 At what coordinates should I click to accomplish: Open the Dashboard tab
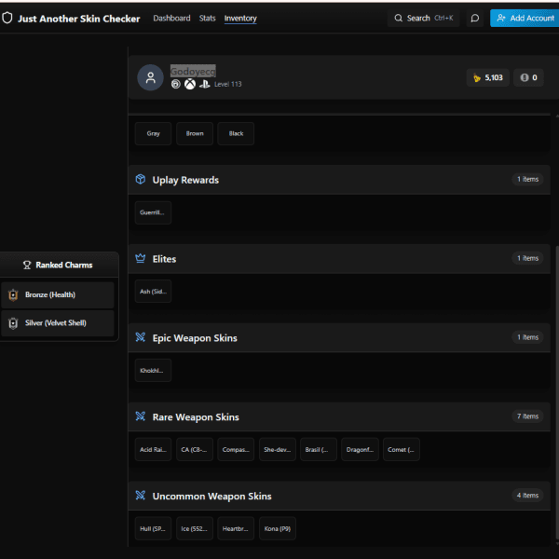point(171,19)
